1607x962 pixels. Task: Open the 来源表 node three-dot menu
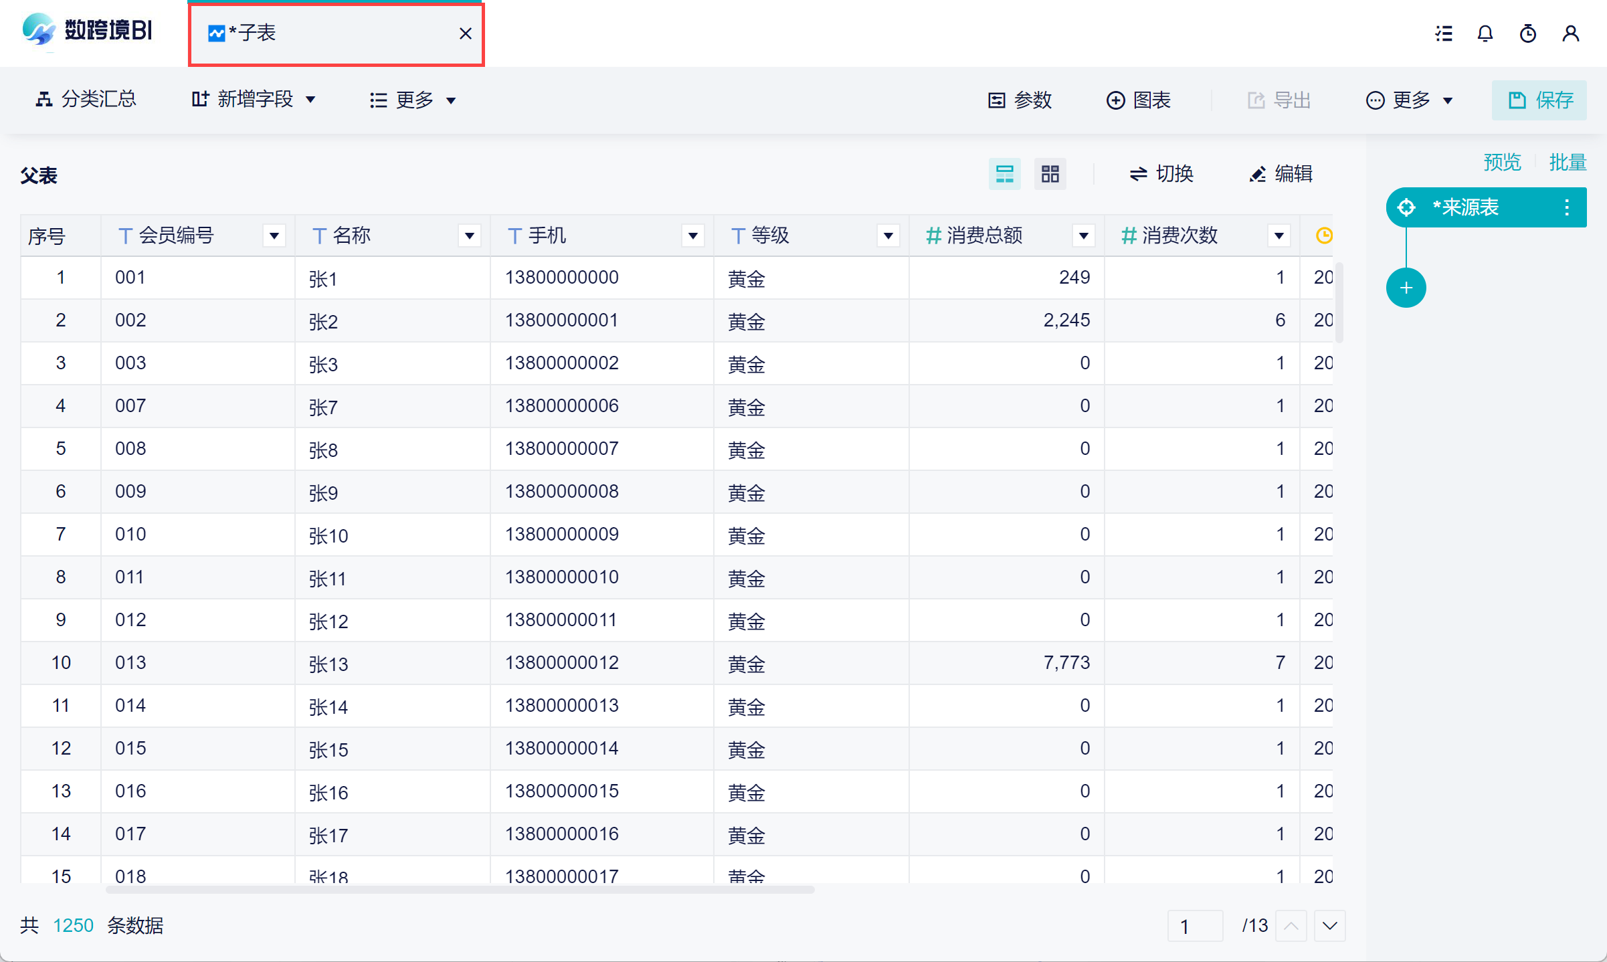point(1566,207)
